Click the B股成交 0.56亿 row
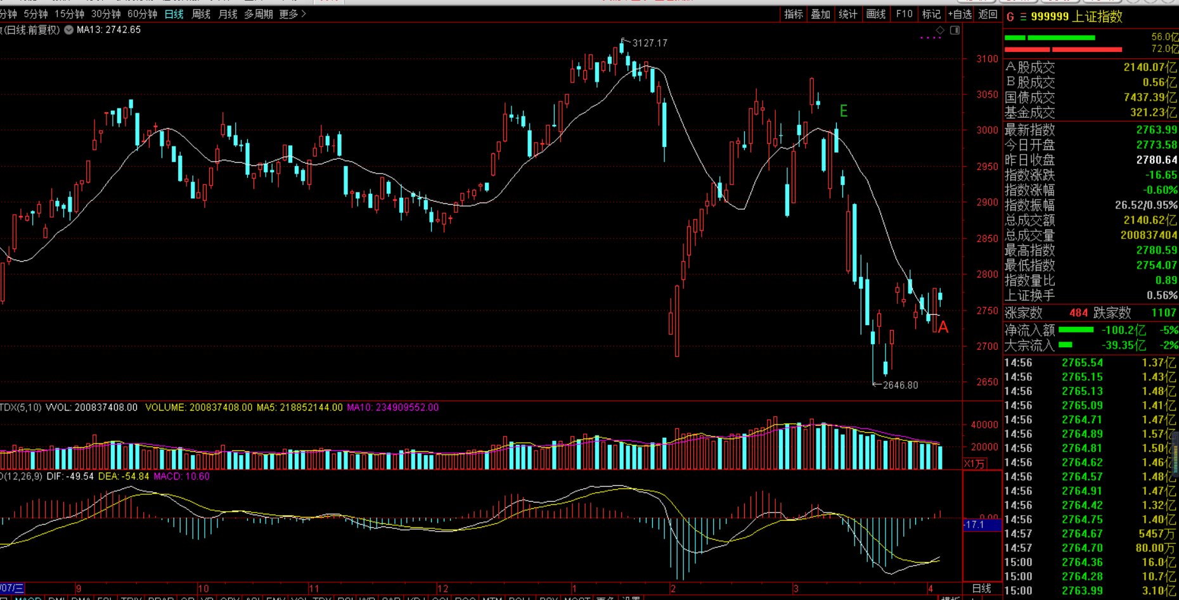This screenshot has width=1179, height=600. click(1091, 82)
